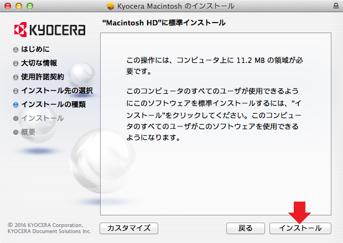Zoom the window with green button
Viewport: 343px width, 243px height.
(x=30, y=6)
